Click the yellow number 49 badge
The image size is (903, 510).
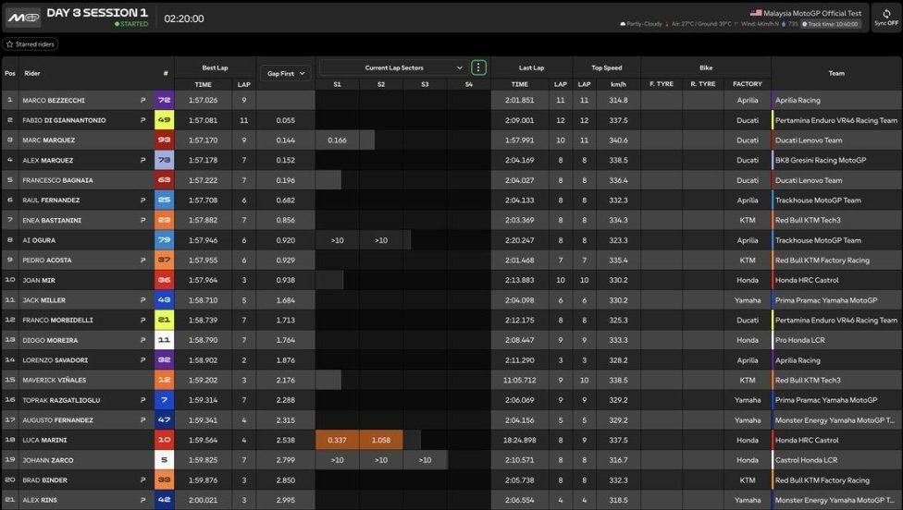[x=164, y=120]
